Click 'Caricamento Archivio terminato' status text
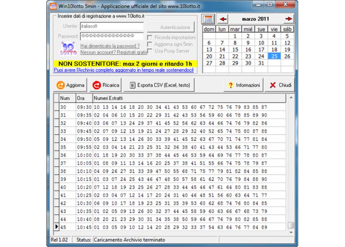Screen dimensions: 345x247 tap(129, 240)
